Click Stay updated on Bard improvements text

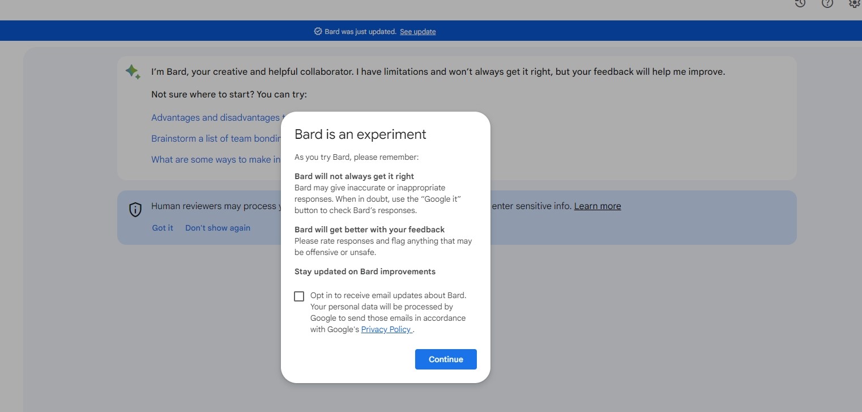[x=365, y=271]
